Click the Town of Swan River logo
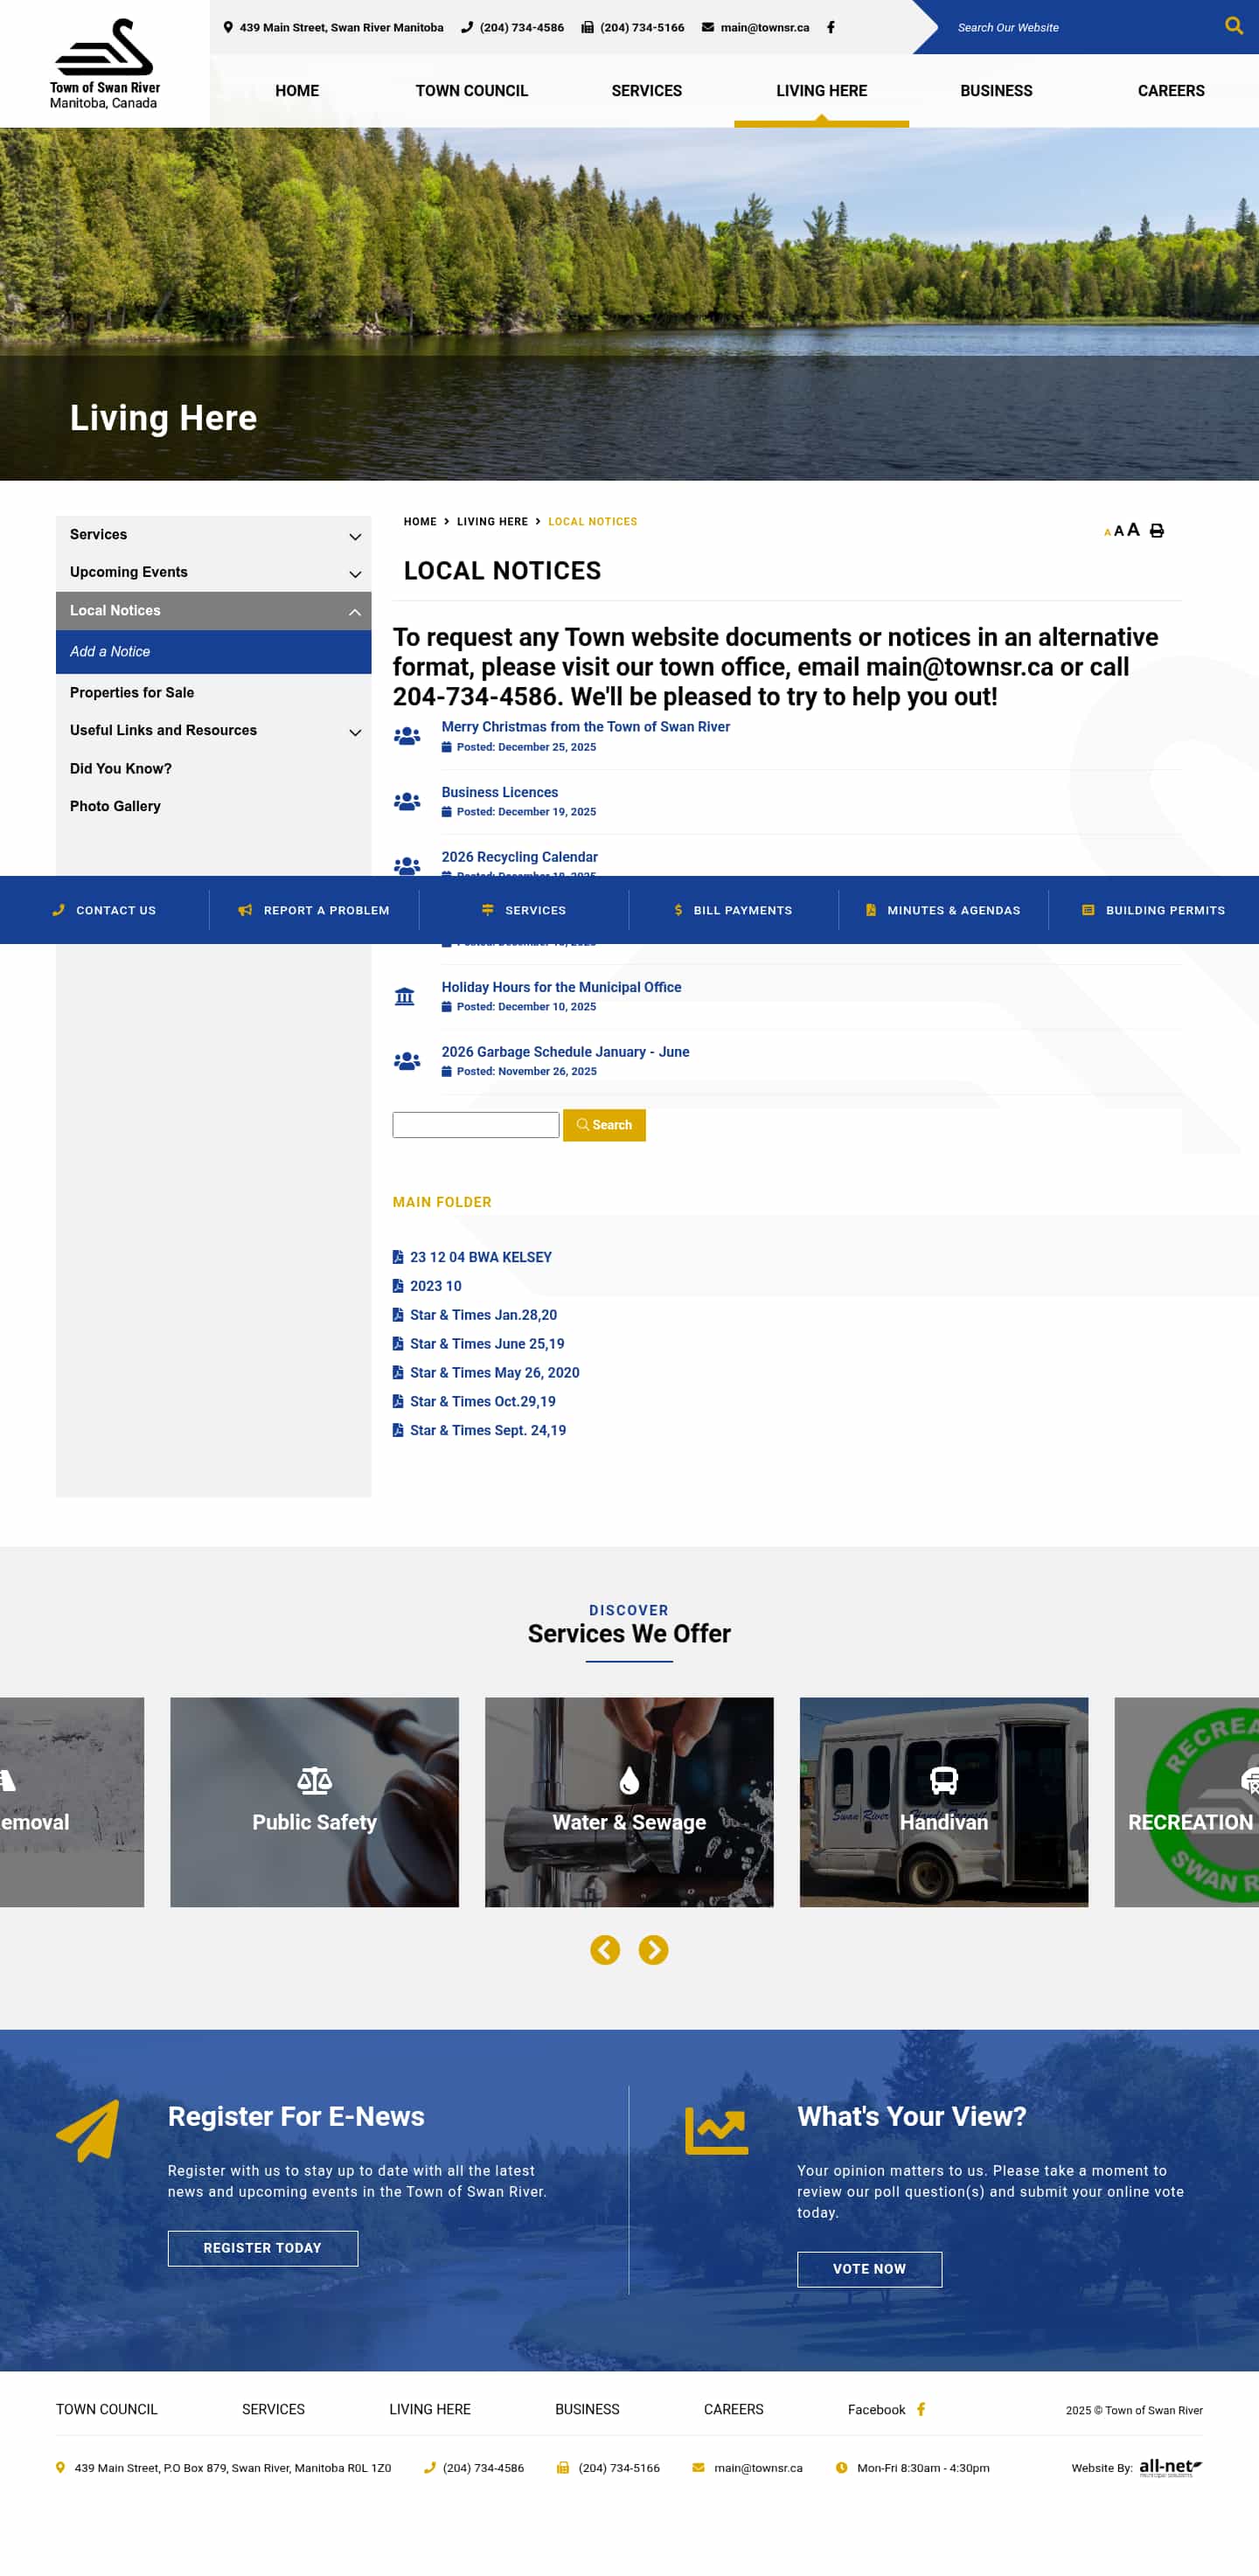This screenshot has height=2576, width=1259. (105, 63)
